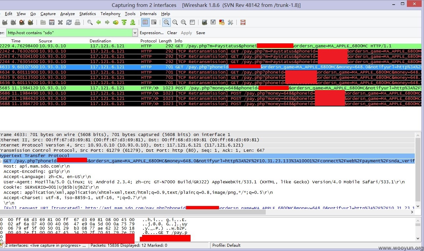This screenshot has height=251, width=424.
Task: Sort packets by Destination column
Action: [100, 41]
